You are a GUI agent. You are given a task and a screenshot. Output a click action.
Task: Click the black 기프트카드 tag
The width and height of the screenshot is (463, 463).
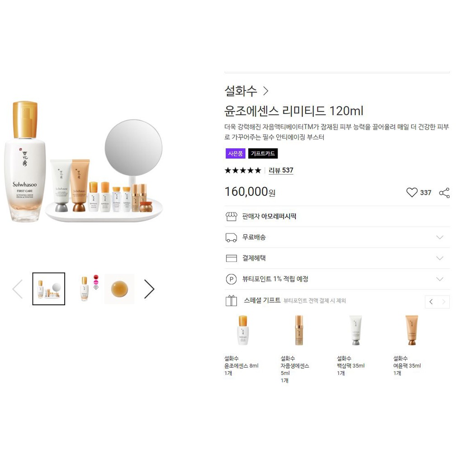(263, 154)
